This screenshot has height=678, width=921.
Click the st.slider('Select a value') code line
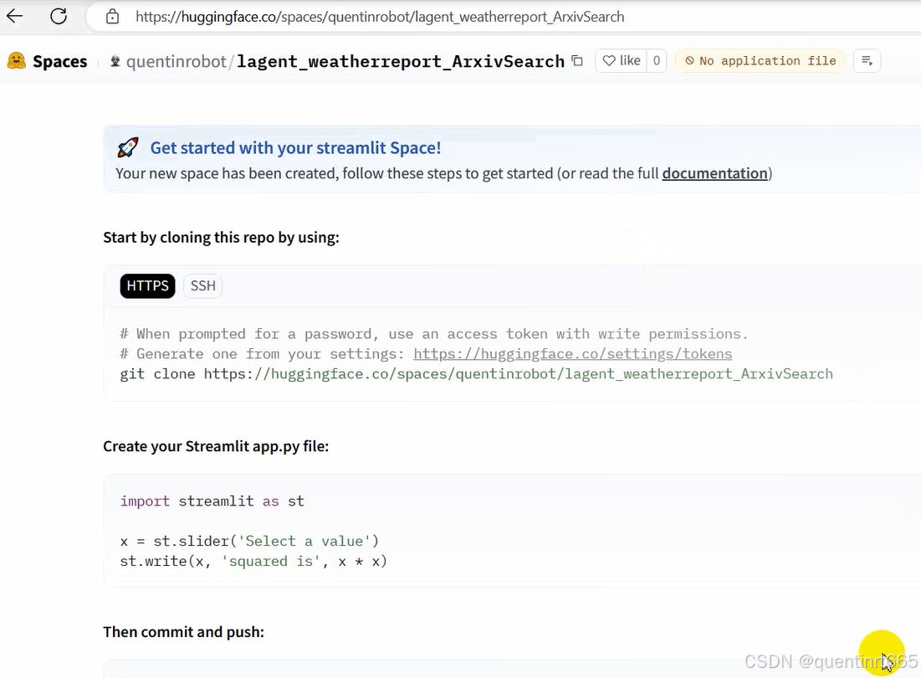(x=249, y=541)
